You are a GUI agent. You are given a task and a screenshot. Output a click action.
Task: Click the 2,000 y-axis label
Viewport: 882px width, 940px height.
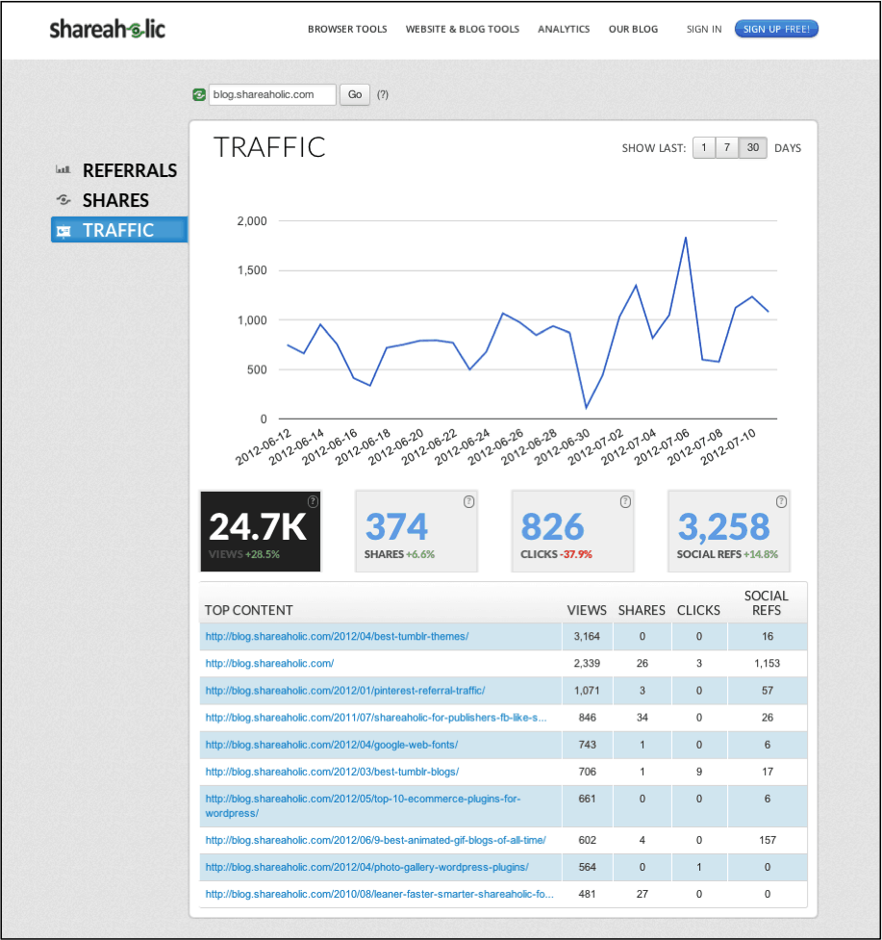pyautogui.click(x=252, y=221)
